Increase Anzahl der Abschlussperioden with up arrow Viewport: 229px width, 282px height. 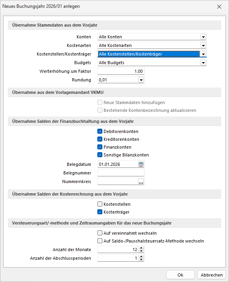[141, 257]
